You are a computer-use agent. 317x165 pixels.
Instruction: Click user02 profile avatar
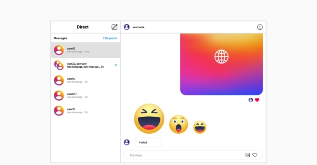pos(59,80)
